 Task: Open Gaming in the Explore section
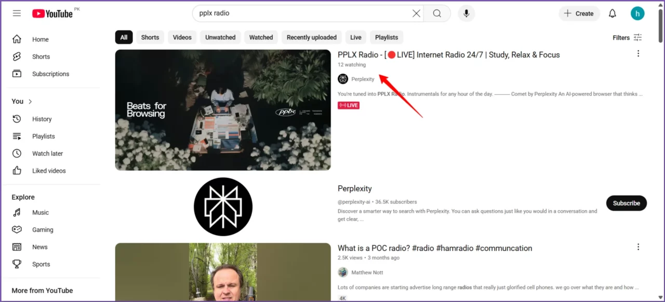[x=43, y=229]
